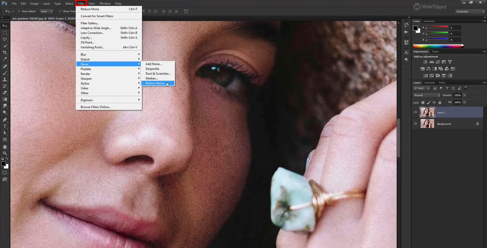Image resolution: width=487 pixels, height=248 pixels.
Task: Add a Hue/Saturation adjustment
Action: (x=422, y=69)
